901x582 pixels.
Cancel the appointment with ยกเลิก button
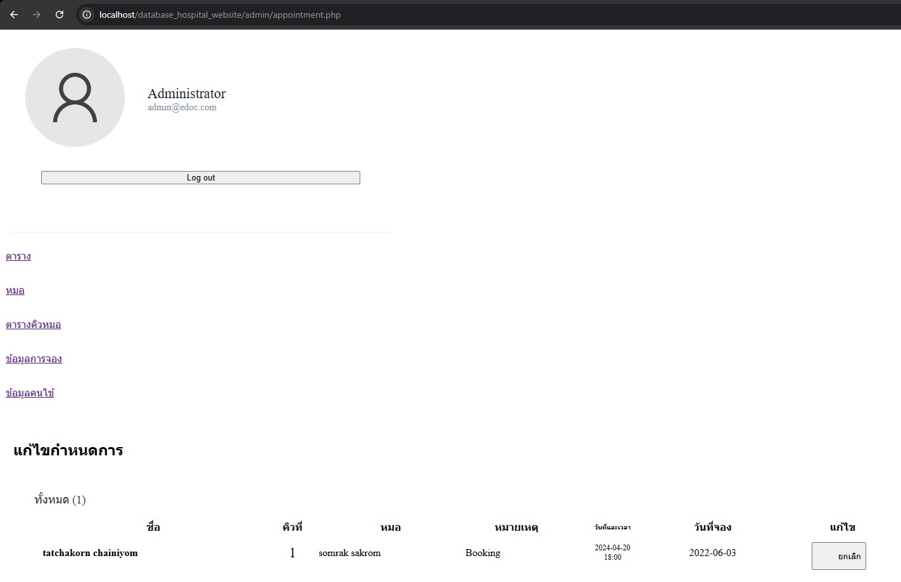pos(838,556)
